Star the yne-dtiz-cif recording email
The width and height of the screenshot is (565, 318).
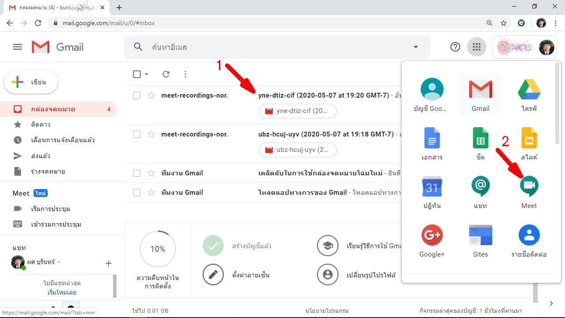pyautogui.click(x=151, y=95)
